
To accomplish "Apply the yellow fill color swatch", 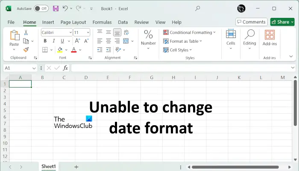I will pos(60,50).
